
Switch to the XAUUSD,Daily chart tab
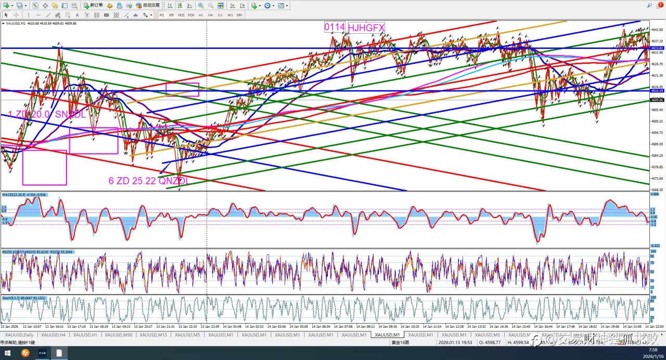click(x=19, y=335)
